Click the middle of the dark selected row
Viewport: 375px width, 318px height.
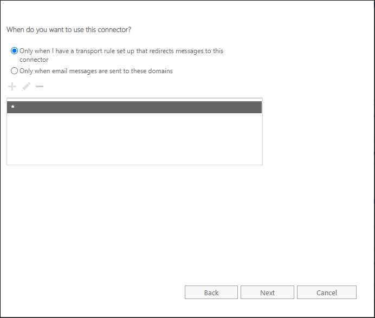point(134,107)
